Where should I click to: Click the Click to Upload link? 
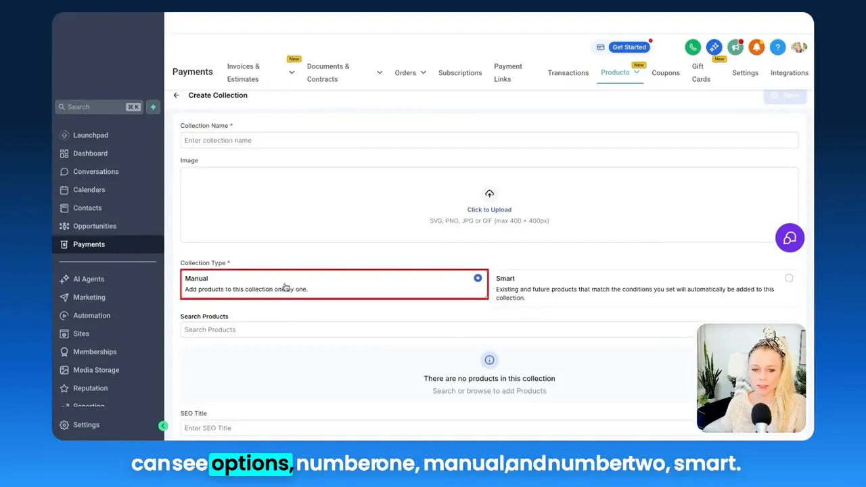(x=489, y=210)
